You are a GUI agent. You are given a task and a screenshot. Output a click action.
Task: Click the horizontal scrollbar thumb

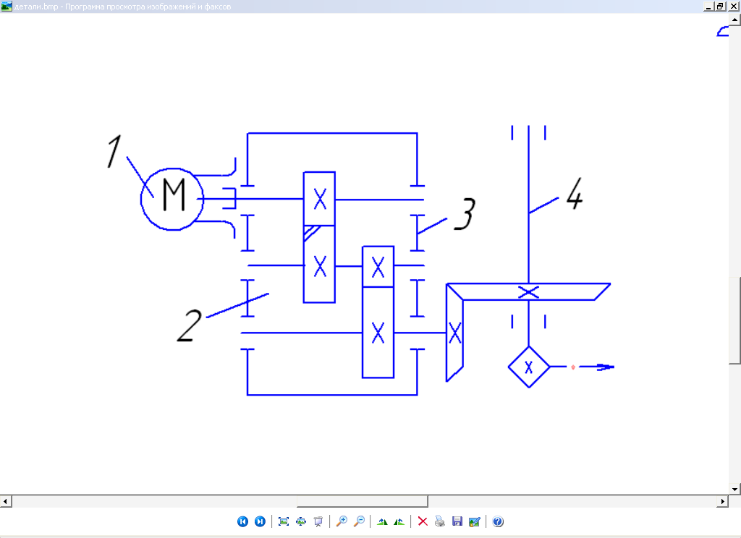pos(362,501)
